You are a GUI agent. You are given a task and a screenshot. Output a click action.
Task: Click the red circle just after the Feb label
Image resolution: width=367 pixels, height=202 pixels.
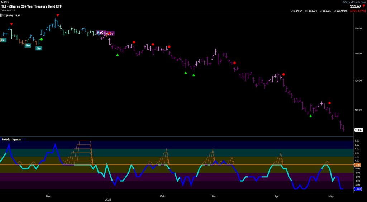click(169, 47)
